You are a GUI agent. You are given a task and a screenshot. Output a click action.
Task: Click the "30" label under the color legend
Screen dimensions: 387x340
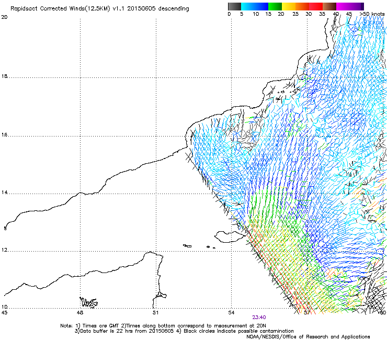tap(309, 14)
